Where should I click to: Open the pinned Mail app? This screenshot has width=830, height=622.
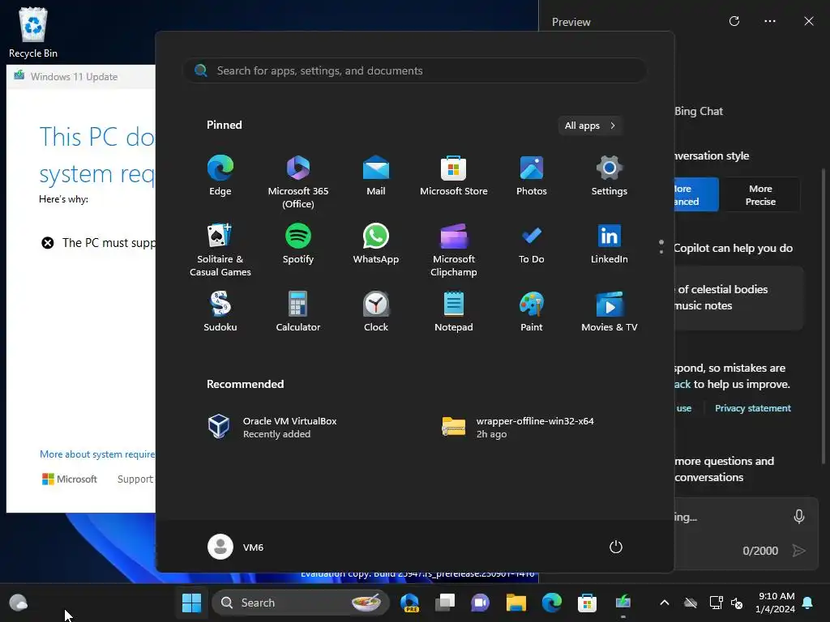376,176
